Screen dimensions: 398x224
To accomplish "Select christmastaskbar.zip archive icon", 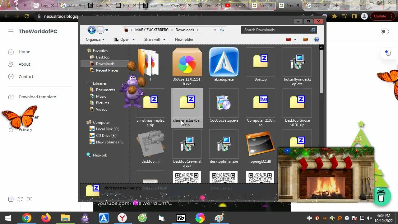I will 187,103.
